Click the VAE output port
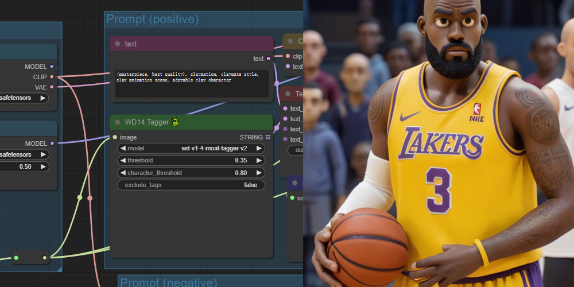 (52, 87)
